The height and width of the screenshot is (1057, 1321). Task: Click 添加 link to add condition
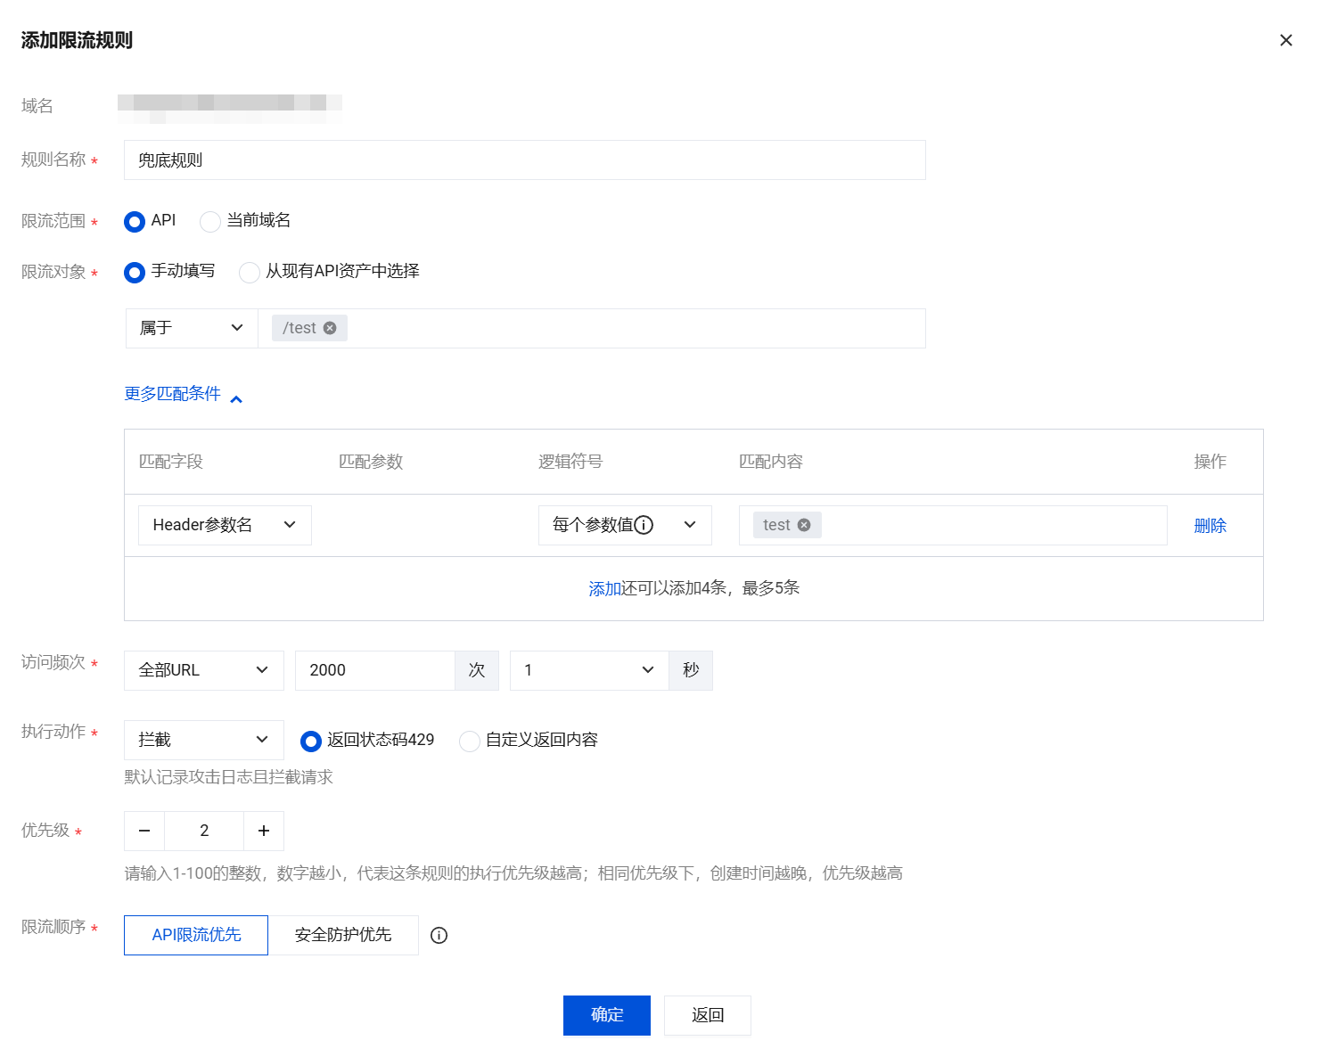604,588
